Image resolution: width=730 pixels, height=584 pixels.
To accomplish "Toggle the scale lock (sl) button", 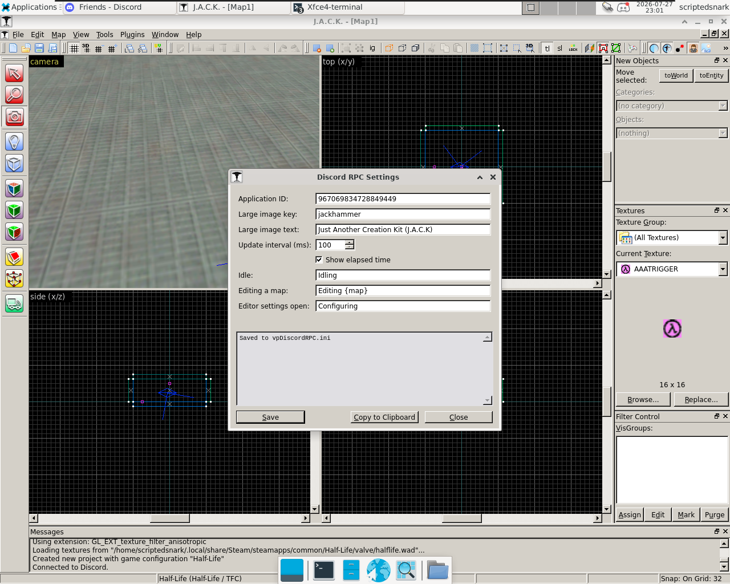I will [x=560, y=48].
